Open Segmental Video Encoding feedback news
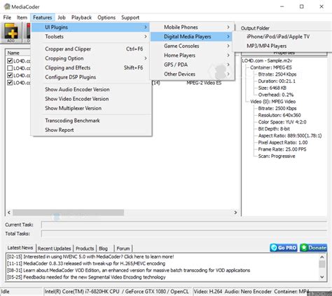Screen dimensions: 332x296 tap(86, 277)
